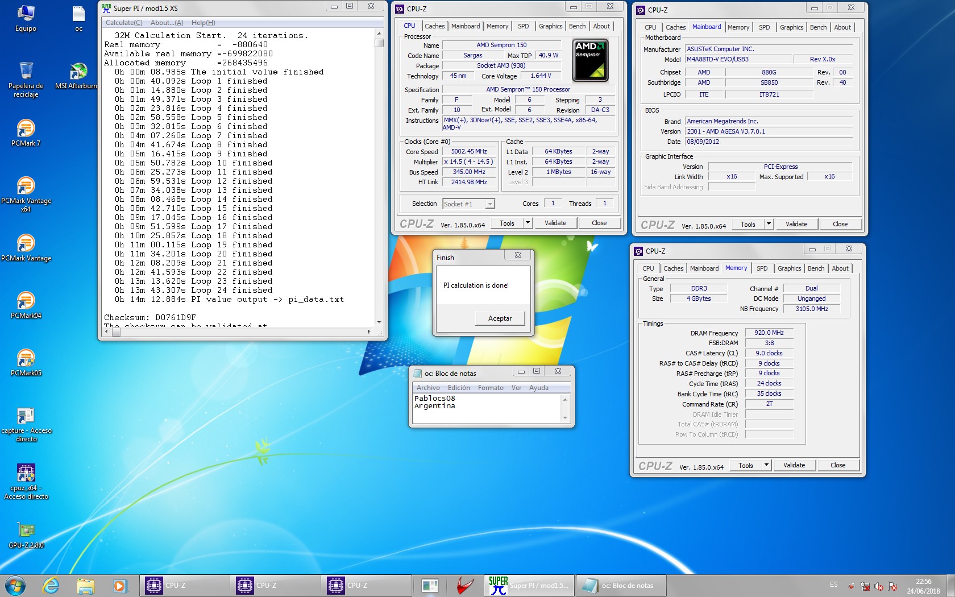Open the Windows Start menu orb
The height and width of the screenshot is (597, 955).
coord(15,586)
